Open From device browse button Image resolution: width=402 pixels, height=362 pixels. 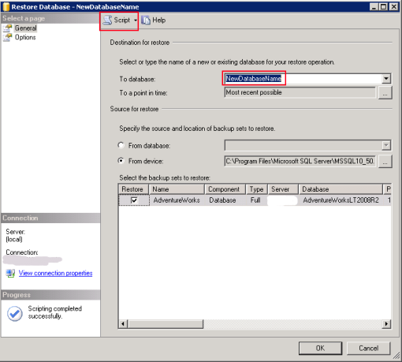click(385, 161)
